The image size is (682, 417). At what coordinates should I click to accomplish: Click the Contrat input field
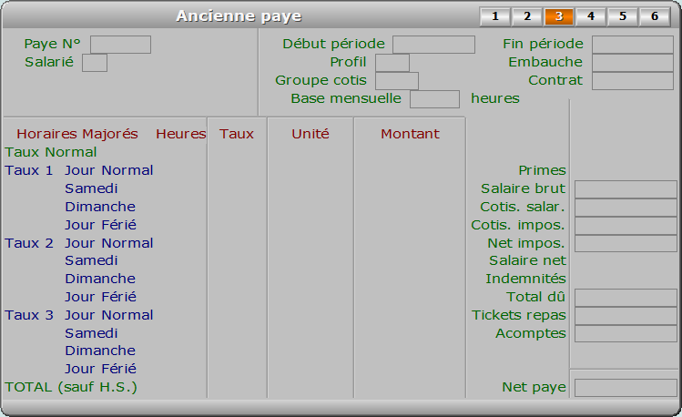pos(633,81)
